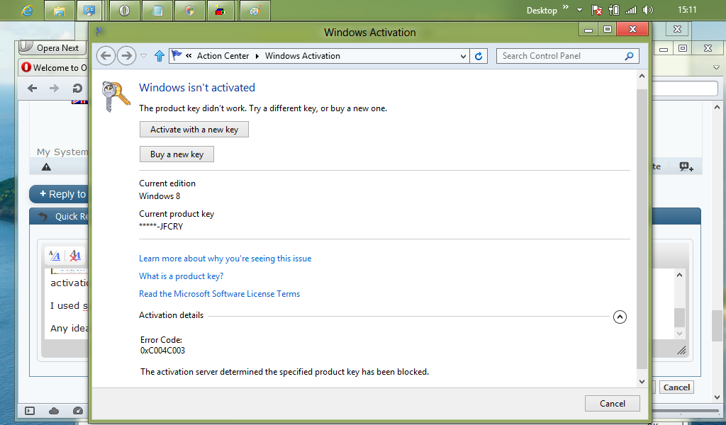
Task: Open What is a product key link
Action: [181, 276]
